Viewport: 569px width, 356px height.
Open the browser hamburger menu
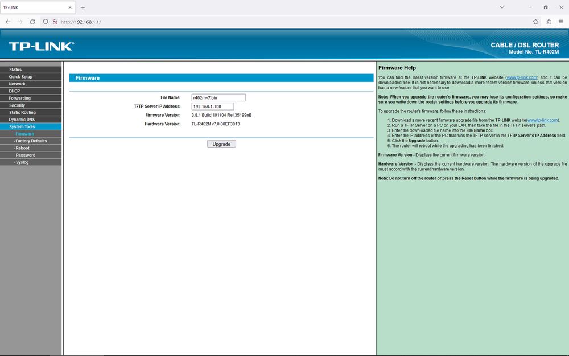click(x=560, y=22)
